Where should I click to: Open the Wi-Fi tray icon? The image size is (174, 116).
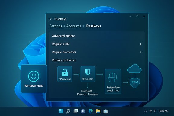pyautogui.click(x=150, y=111)
